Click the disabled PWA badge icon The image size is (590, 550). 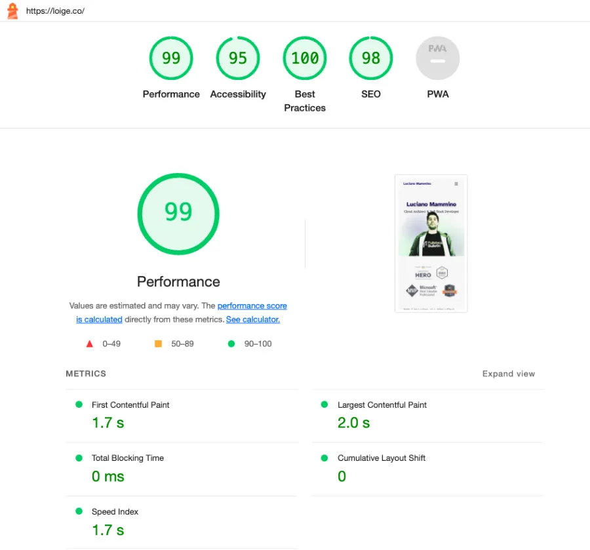pos(437,58)
